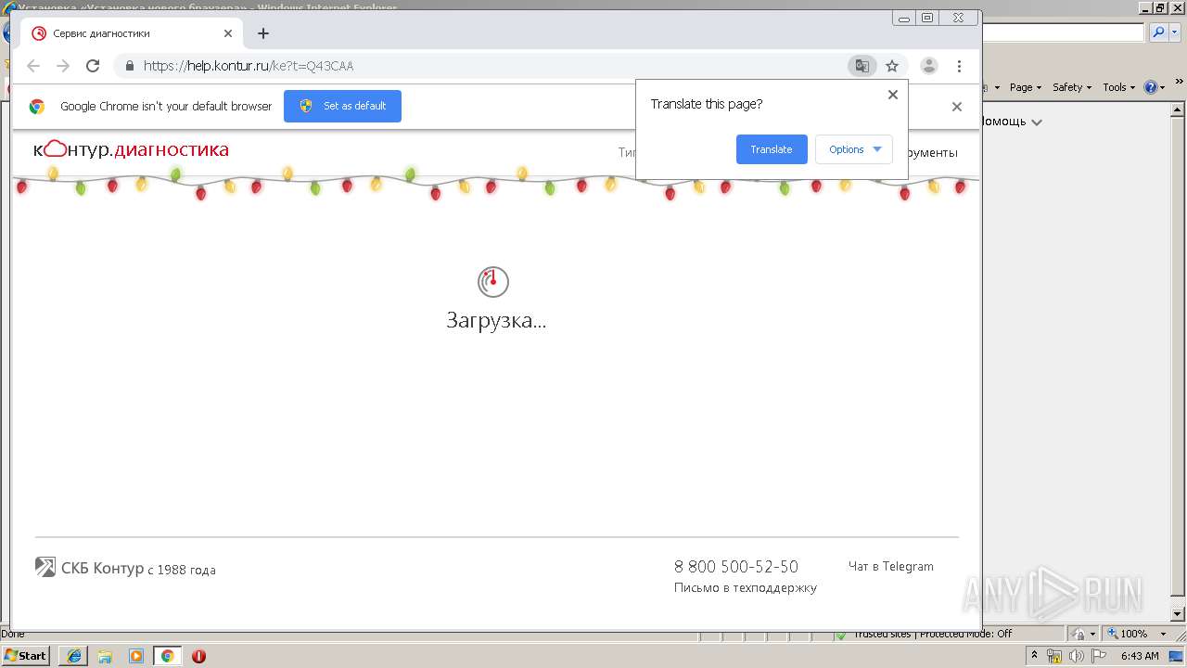The height and width of the screenshot is (668, 1187).
Task: Click the network tray icon
Action: (1054, 656)
